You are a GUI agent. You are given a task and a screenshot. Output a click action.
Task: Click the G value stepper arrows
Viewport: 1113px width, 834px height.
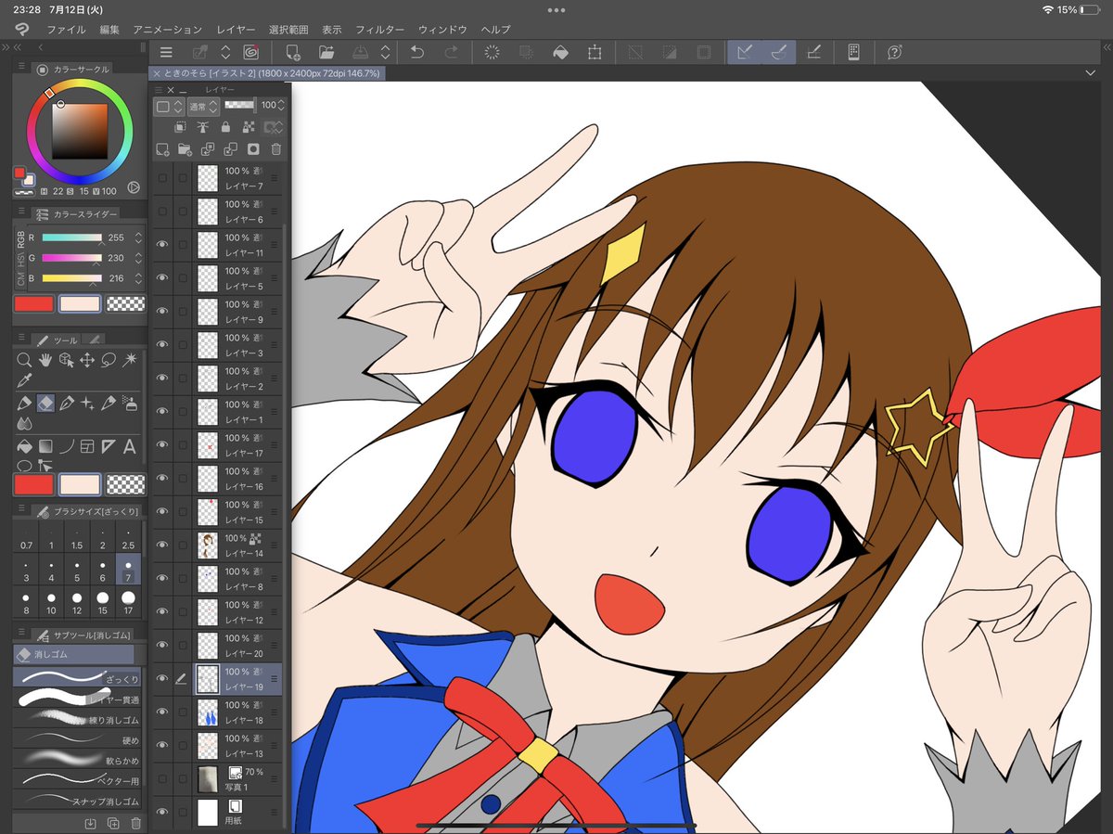138,258
